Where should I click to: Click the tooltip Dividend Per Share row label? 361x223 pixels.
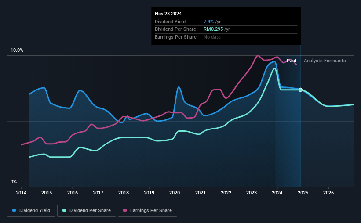pos(175,29)
